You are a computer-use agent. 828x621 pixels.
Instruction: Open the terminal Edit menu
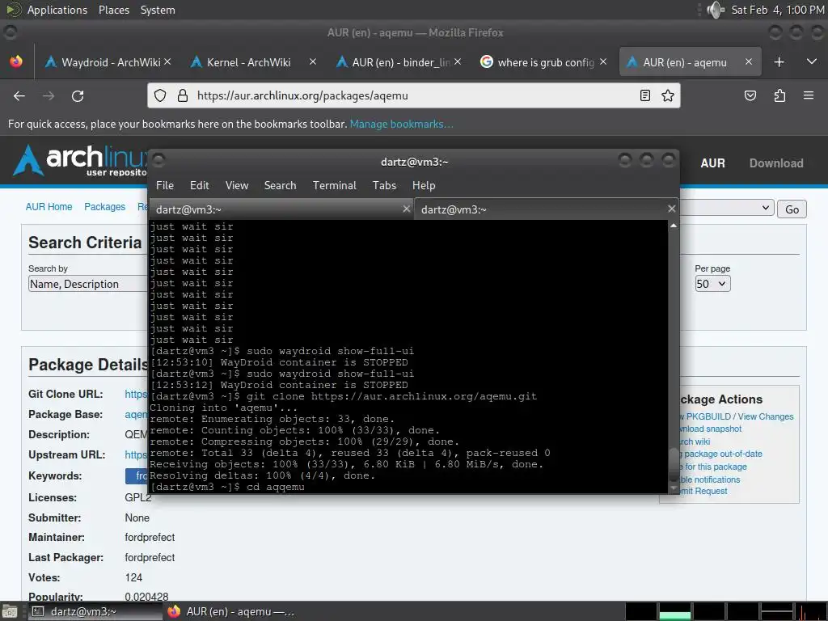pyautogui.click(x=199, y=185)
